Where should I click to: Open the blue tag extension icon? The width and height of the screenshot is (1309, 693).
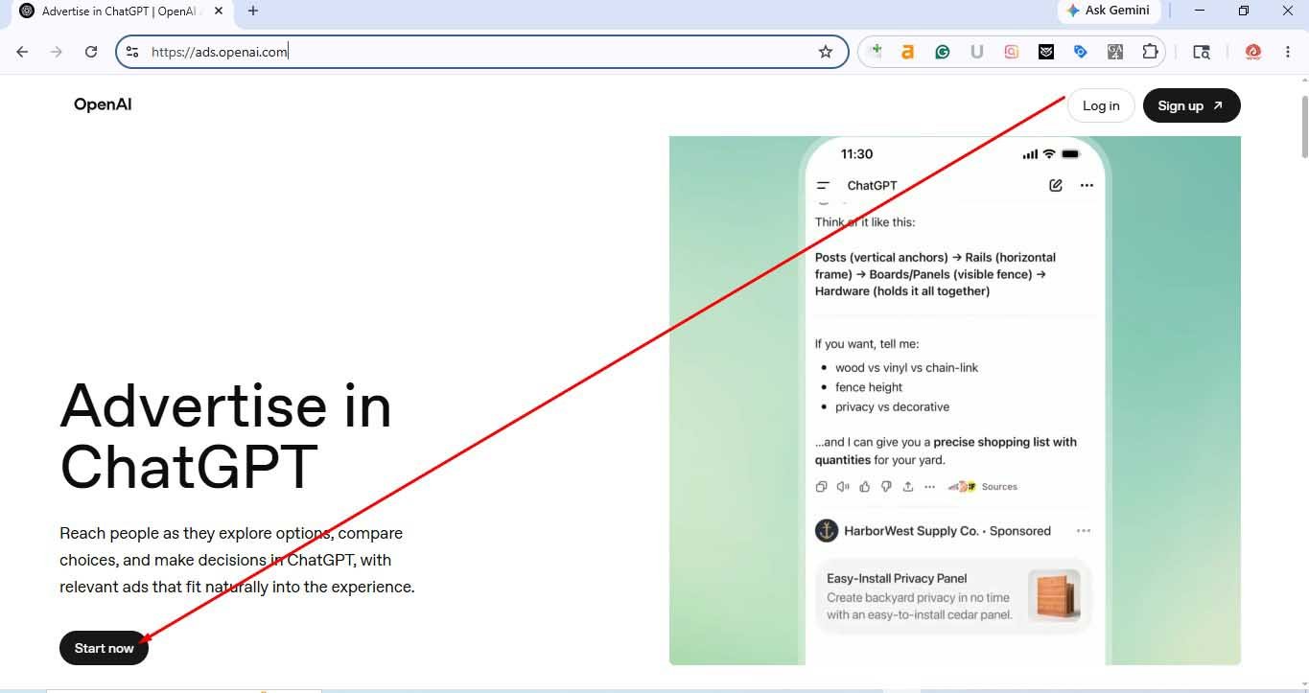click(1081, 52)
